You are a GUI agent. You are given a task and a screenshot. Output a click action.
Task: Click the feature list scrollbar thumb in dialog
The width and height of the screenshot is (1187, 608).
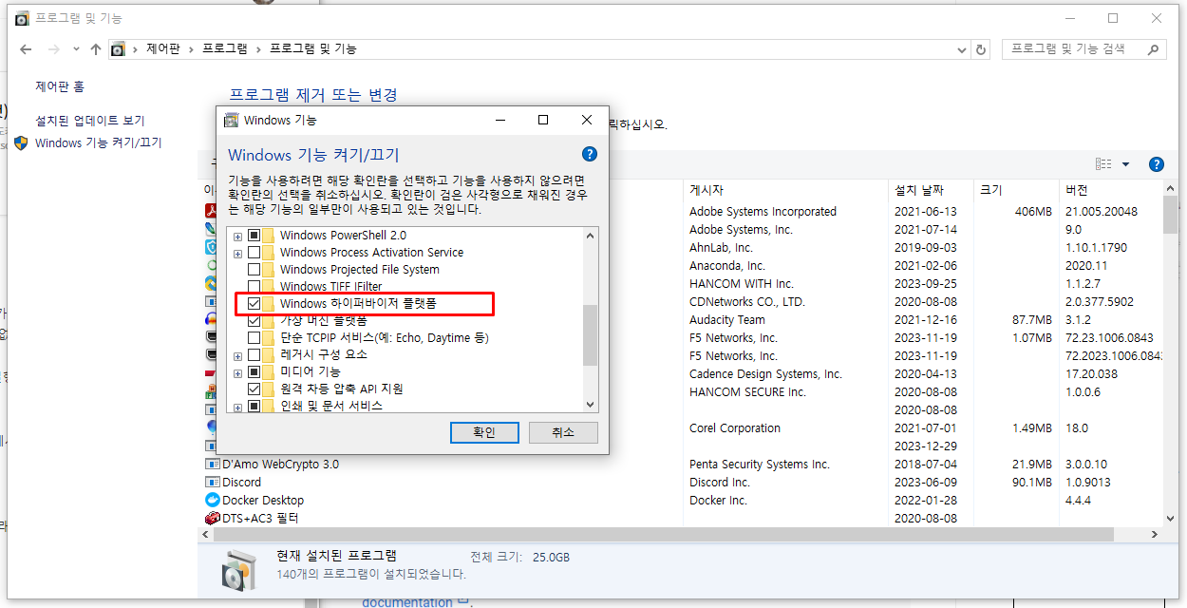(x=591, y=334)
